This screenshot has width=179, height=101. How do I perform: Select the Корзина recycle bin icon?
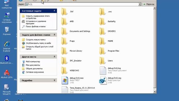[x=7, y=31]
